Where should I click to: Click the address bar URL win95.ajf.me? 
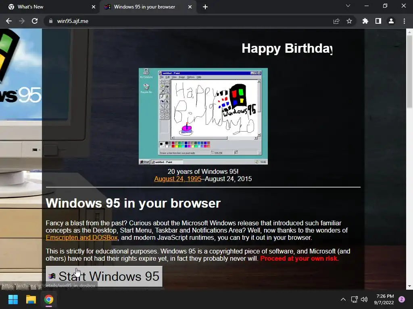pyautogui.click(x=73, y=21)
